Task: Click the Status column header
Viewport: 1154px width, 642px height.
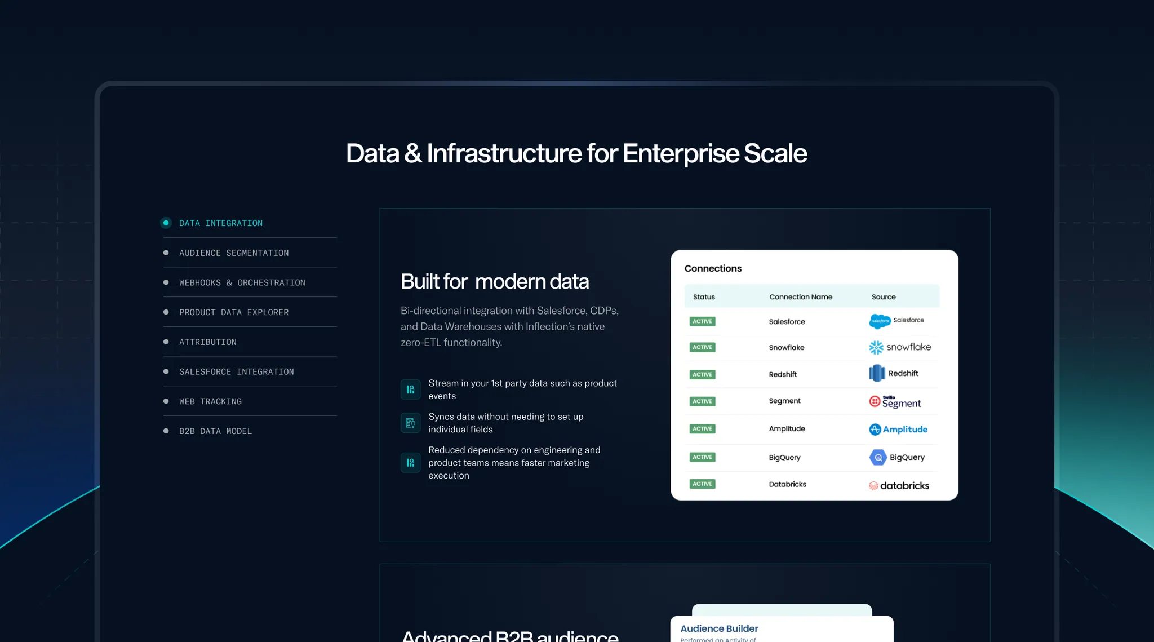Action: 704,297
